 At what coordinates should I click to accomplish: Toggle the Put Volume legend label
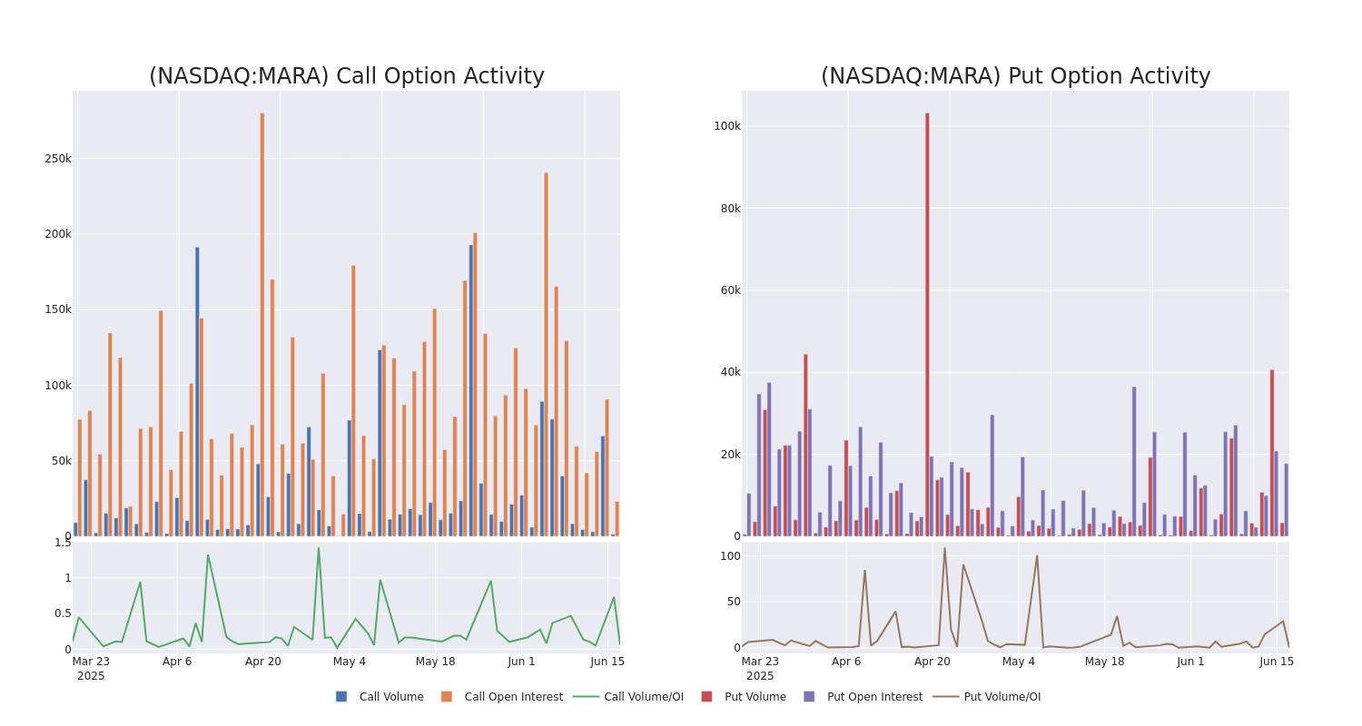point(755,697)
